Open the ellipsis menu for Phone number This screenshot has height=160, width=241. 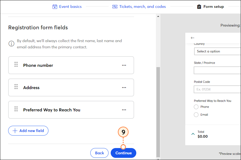click(x=124, y=65)
